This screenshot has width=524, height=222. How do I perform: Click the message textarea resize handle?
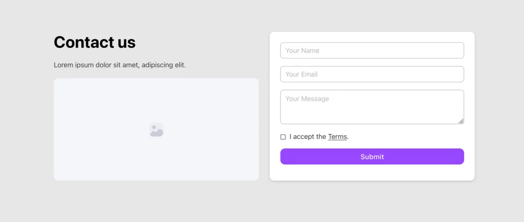click(461, 121)
